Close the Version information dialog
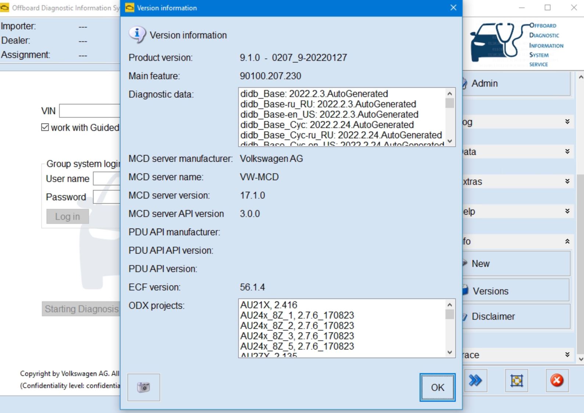584x413 pixels. [x=454, y=8]
